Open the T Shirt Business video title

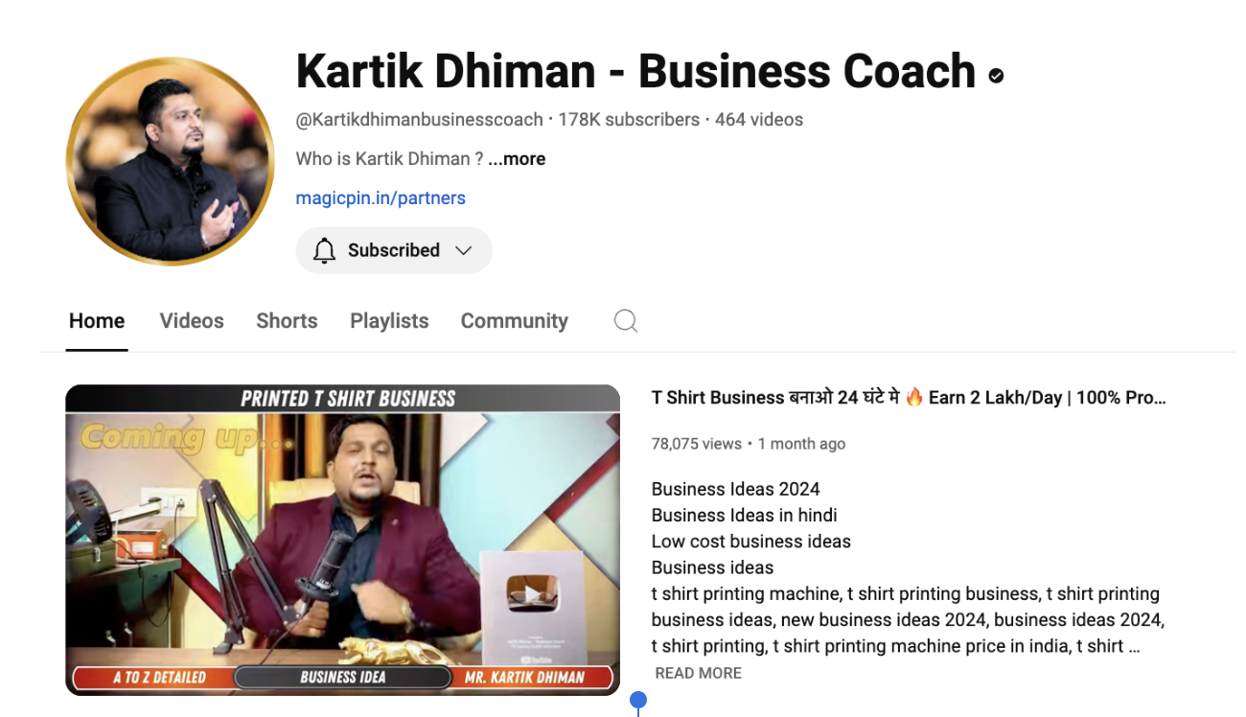(909, 398)
